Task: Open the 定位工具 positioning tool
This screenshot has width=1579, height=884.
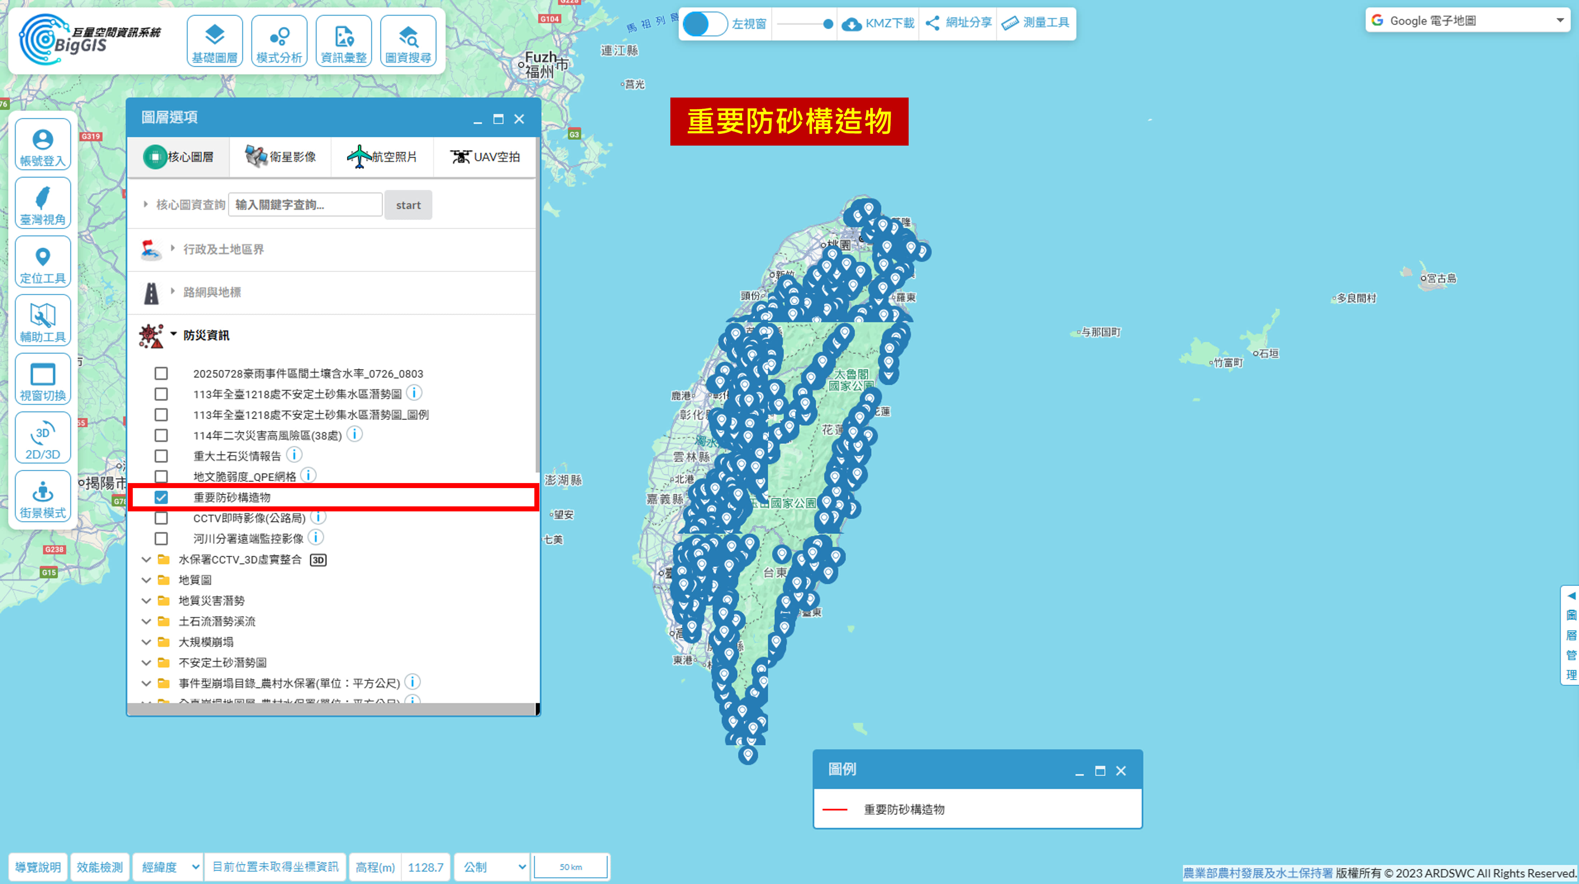Action: click(43, 262)
